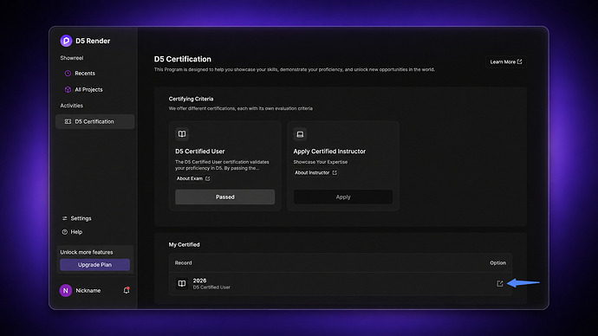Open Recents in the sidebar
This screenshot has width=598, height=336.
pyautogui.click(x=80, y=73)
